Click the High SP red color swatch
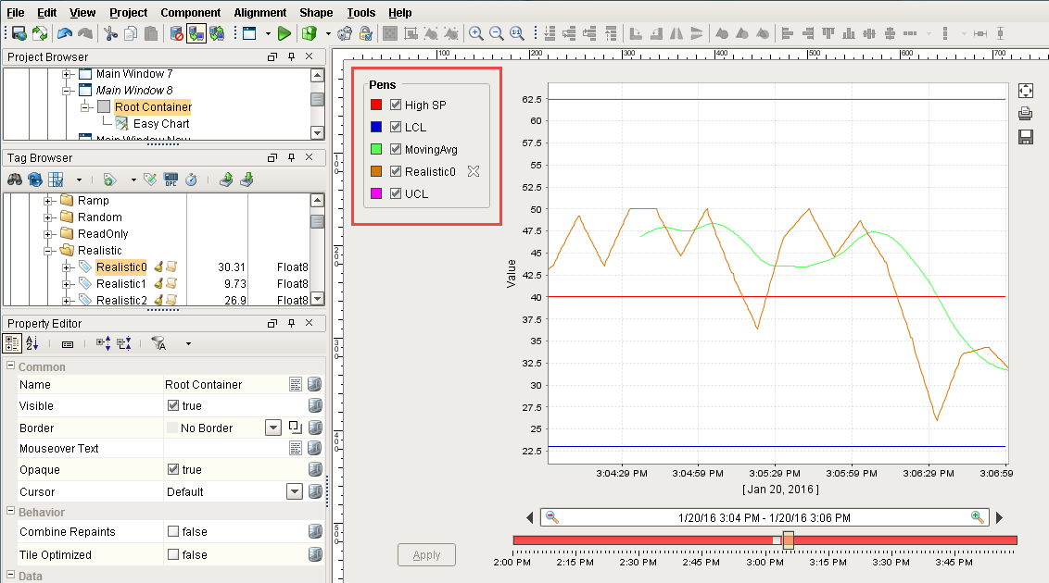 coord(376,105)
